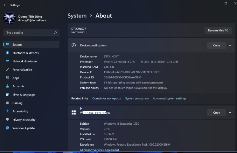Click the Personalization paintbrush icon
237x153 pixels.
click(7, 70)
